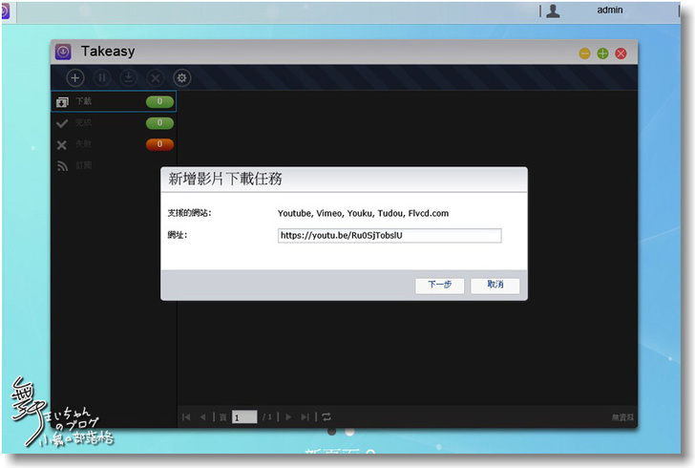Click supported sites text Youtube, Vimeo, Youku

(363, 213)
